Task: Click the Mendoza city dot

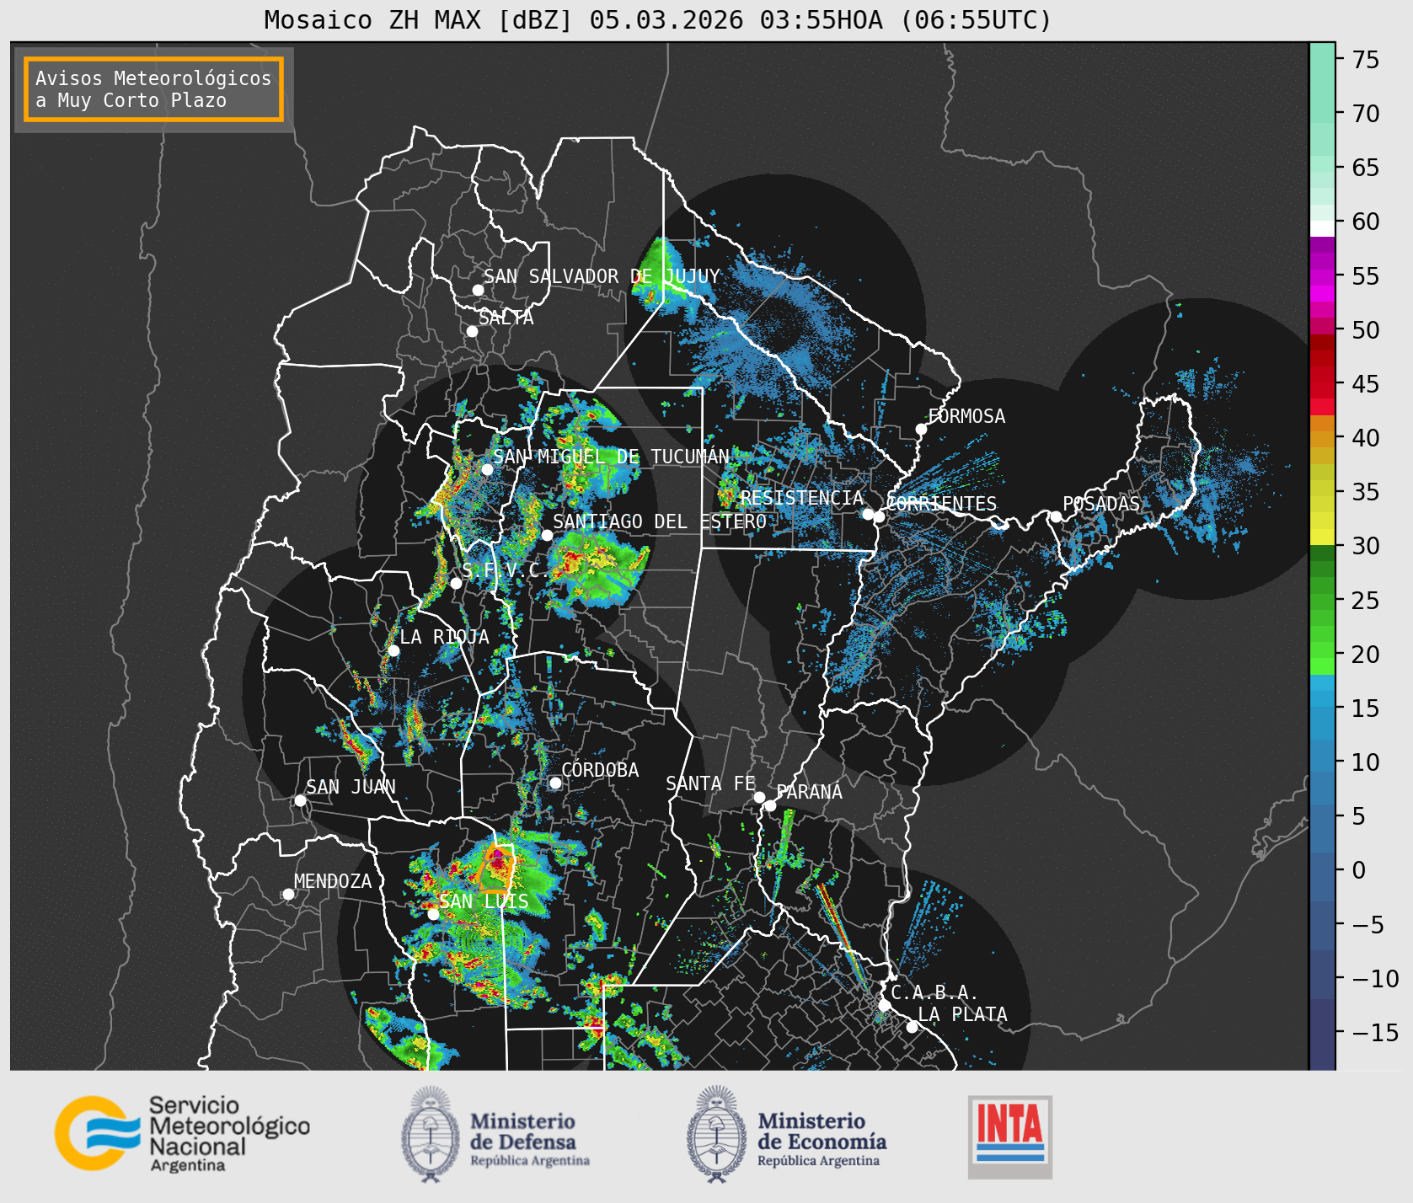Action: [288, 894]
